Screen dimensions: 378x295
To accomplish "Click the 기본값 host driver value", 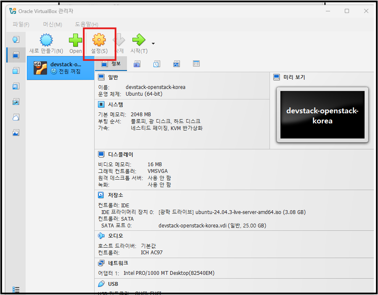I will 148,246.
